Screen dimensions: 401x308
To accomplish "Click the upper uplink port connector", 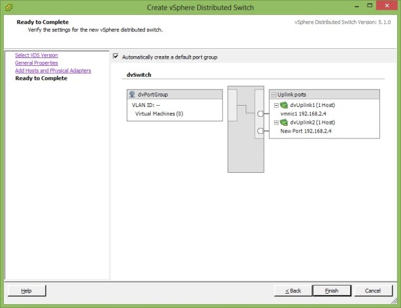I will tap(260, 113).
